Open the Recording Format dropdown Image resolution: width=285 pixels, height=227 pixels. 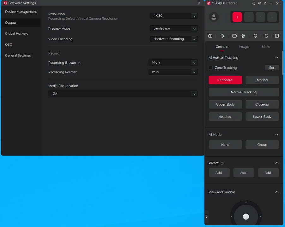point(173,72)
